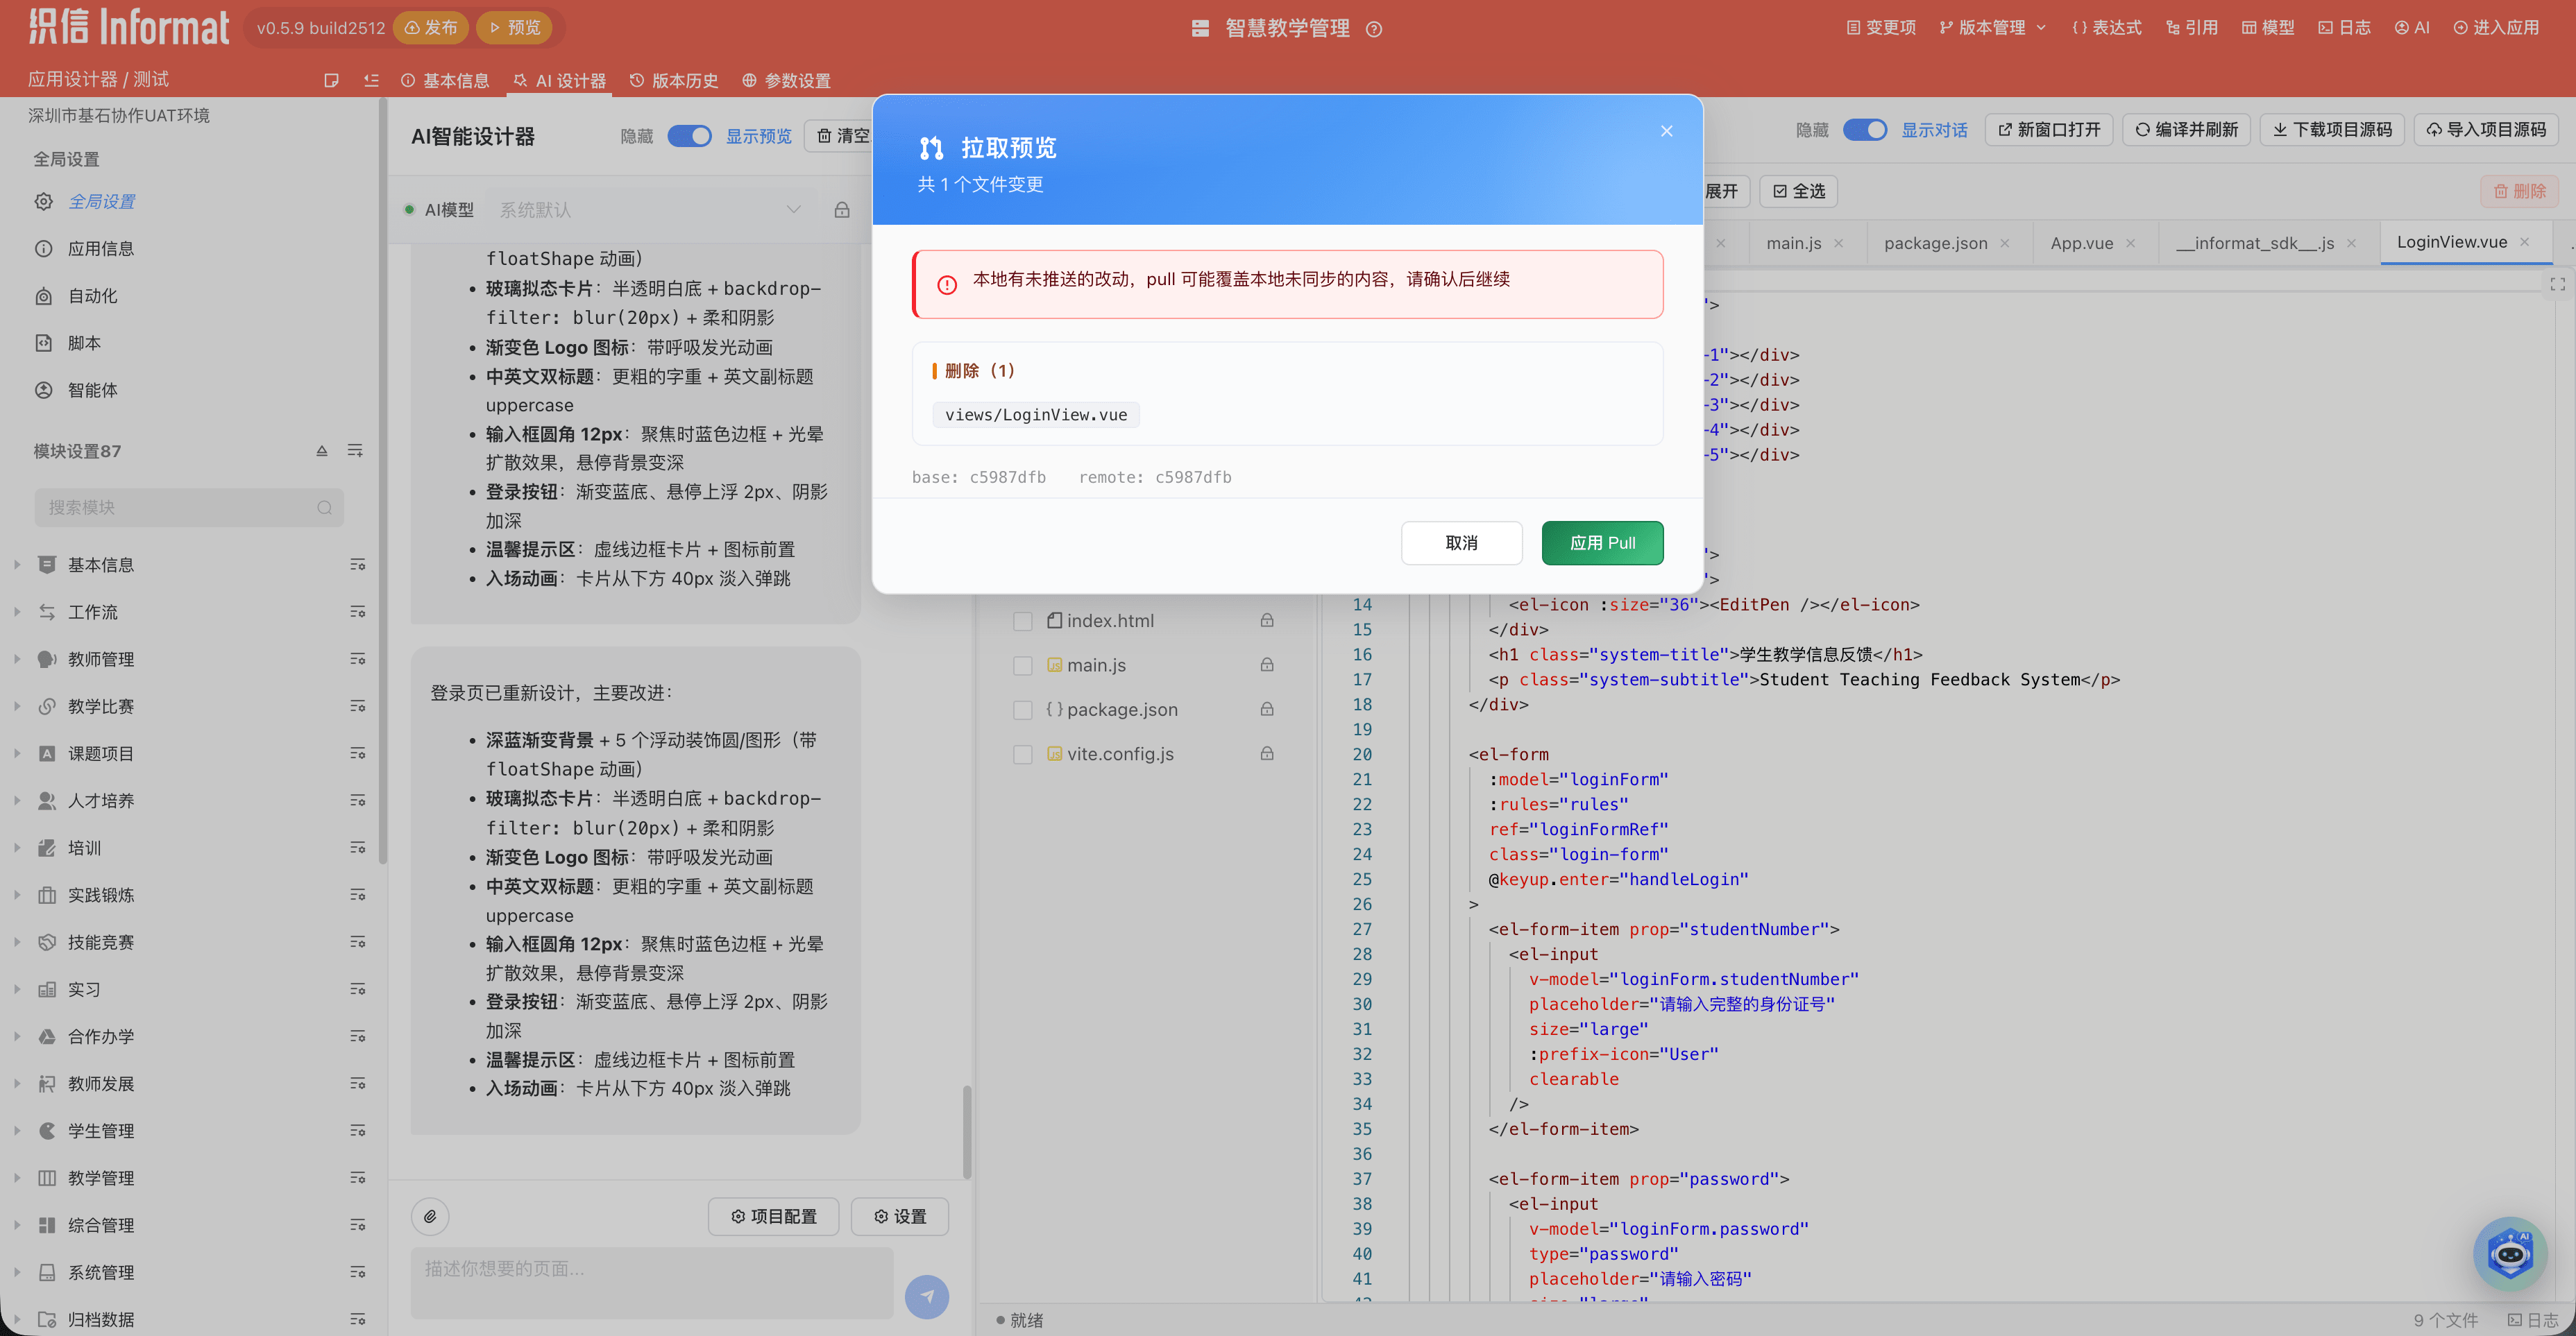
Task: Click lock icon beside AI模型 dropdown
Action: click(x=842, y=210)
